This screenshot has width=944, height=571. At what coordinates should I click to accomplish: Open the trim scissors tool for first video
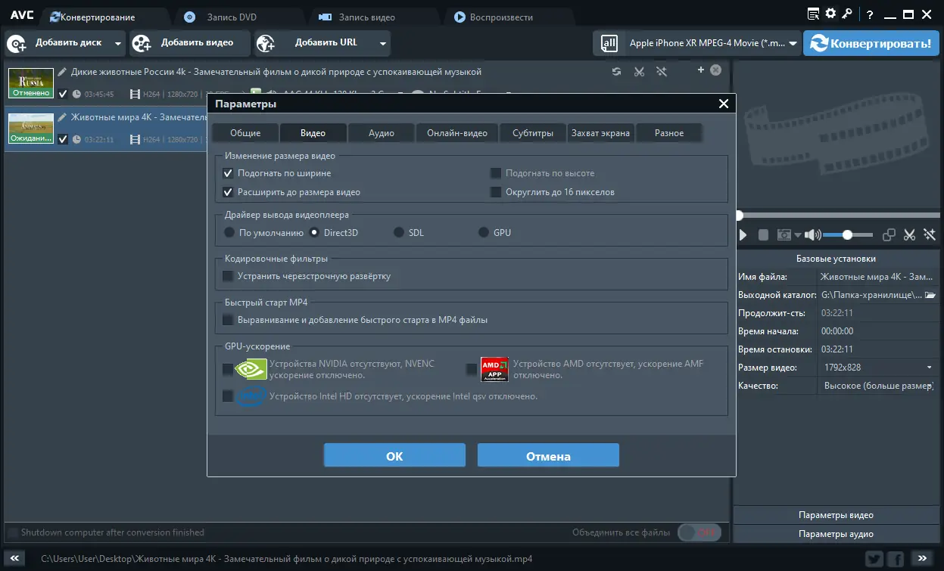pyautogui.click(x=639, y=70)
